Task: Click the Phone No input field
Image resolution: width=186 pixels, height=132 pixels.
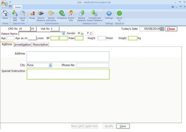Action: [x=93, y=65]
